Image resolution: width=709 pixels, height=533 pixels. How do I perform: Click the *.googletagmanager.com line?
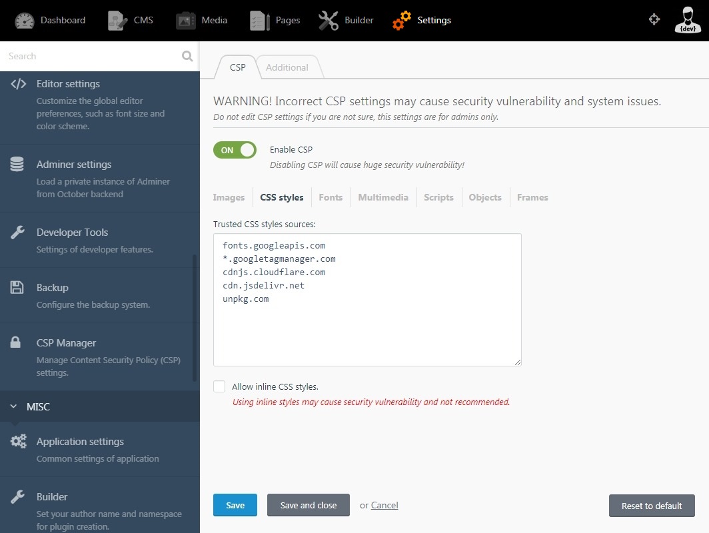[x=279, y=259]
